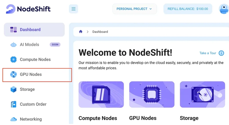Select Dashboard in the sidebar
This screenshot has height=125, width=229.
pyautogui.click(x=30, y=29)
